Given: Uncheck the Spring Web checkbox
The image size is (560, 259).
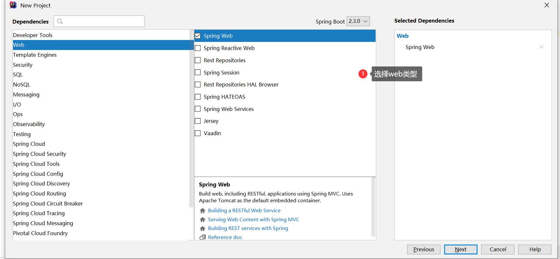Looking at the screenshot, I should [198, 36].
